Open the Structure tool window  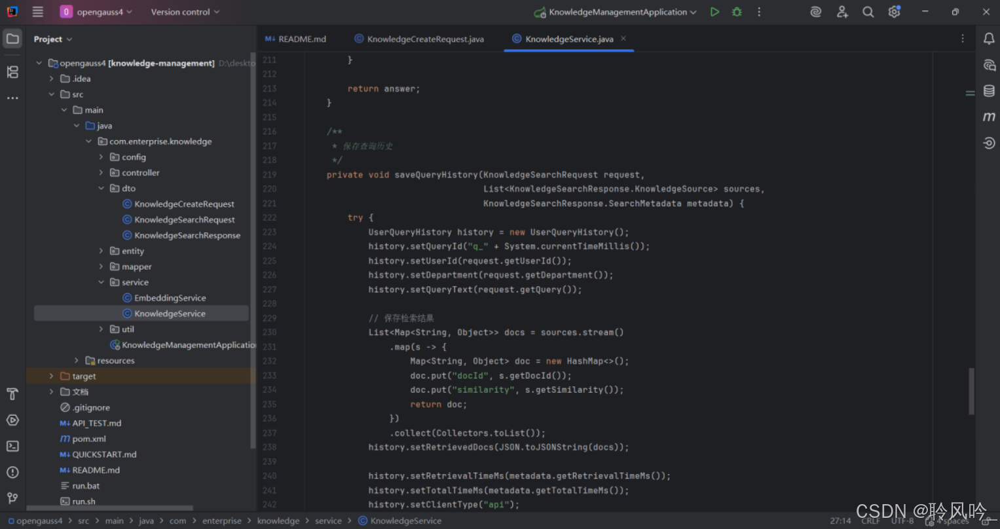12,72
